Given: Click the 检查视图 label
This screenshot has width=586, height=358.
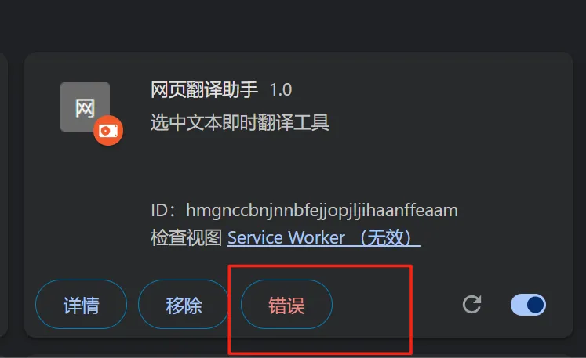Looking at the screenshot, I should [186, 237].
